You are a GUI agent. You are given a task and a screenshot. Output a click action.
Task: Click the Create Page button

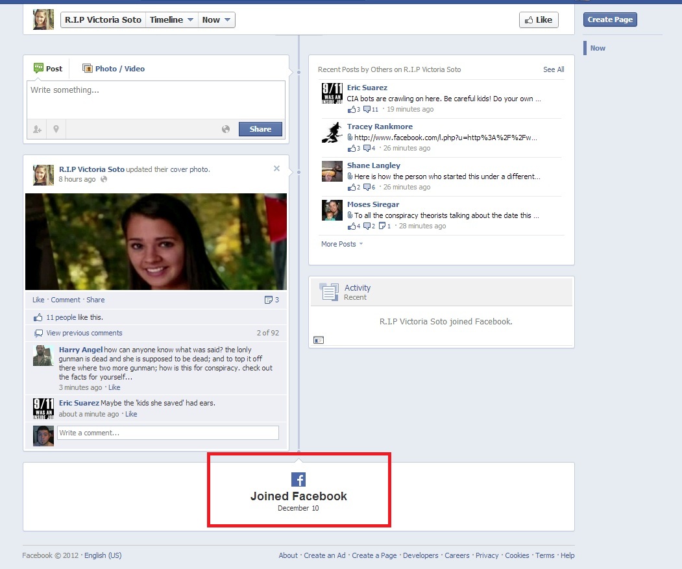click(x=610, y=19)
